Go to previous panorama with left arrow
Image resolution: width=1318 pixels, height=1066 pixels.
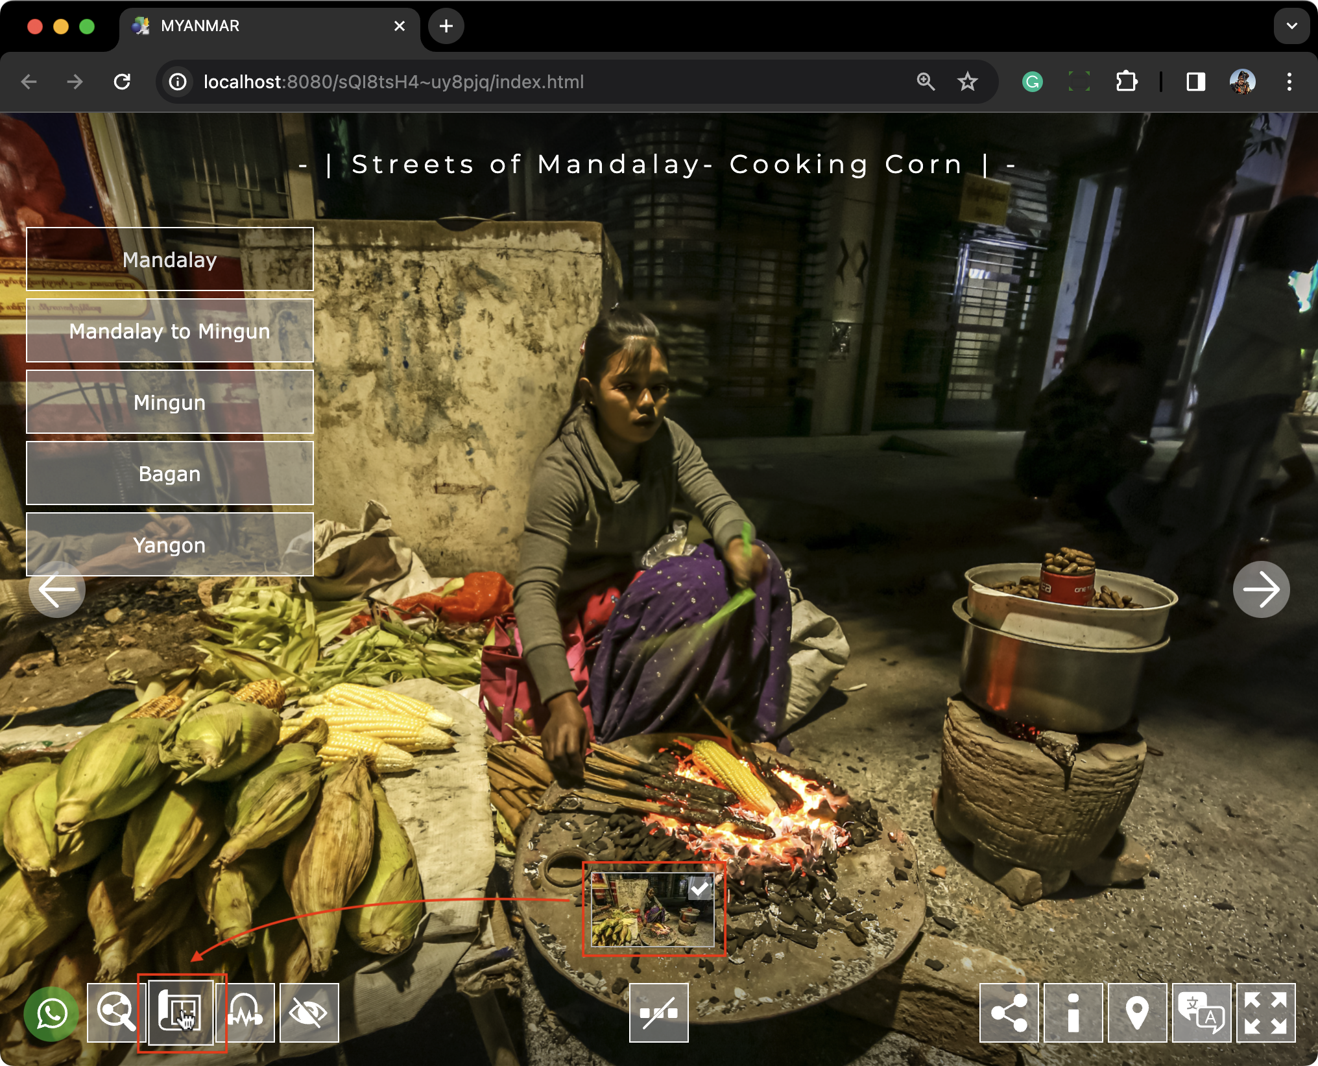click(57, 589)
